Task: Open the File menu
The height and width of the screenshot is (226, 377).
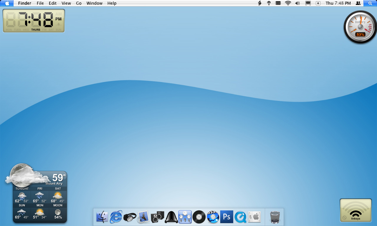Action: [40, 3]
